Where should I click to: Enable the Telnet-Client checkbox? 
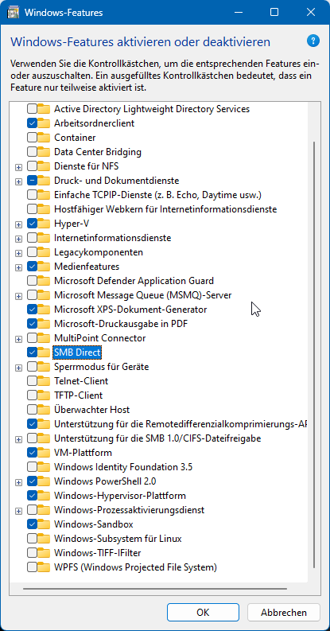pos(32,381)
